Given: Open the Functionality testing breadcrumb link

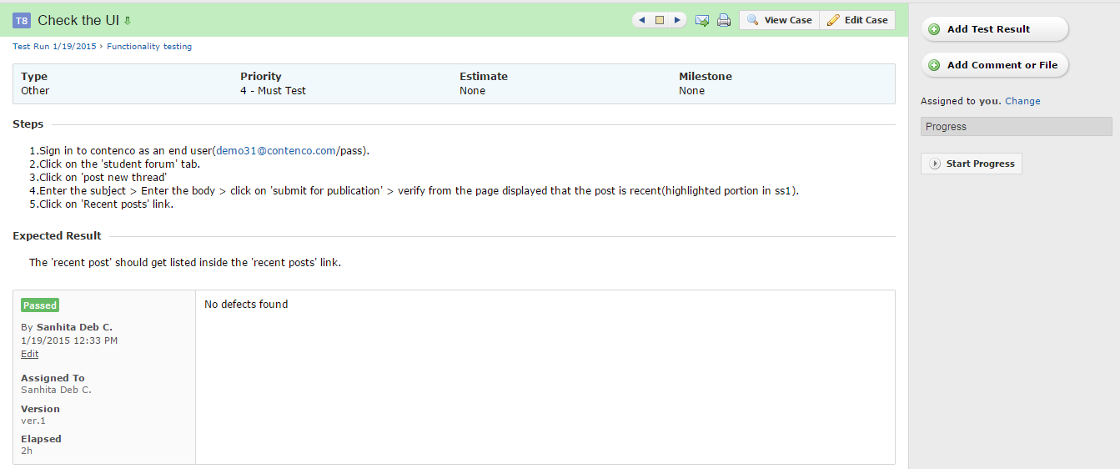Looking at the screenshot, I should (149, 47).
